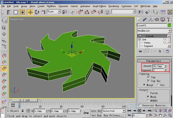Select the Morph capping radio button

(144, 85)
